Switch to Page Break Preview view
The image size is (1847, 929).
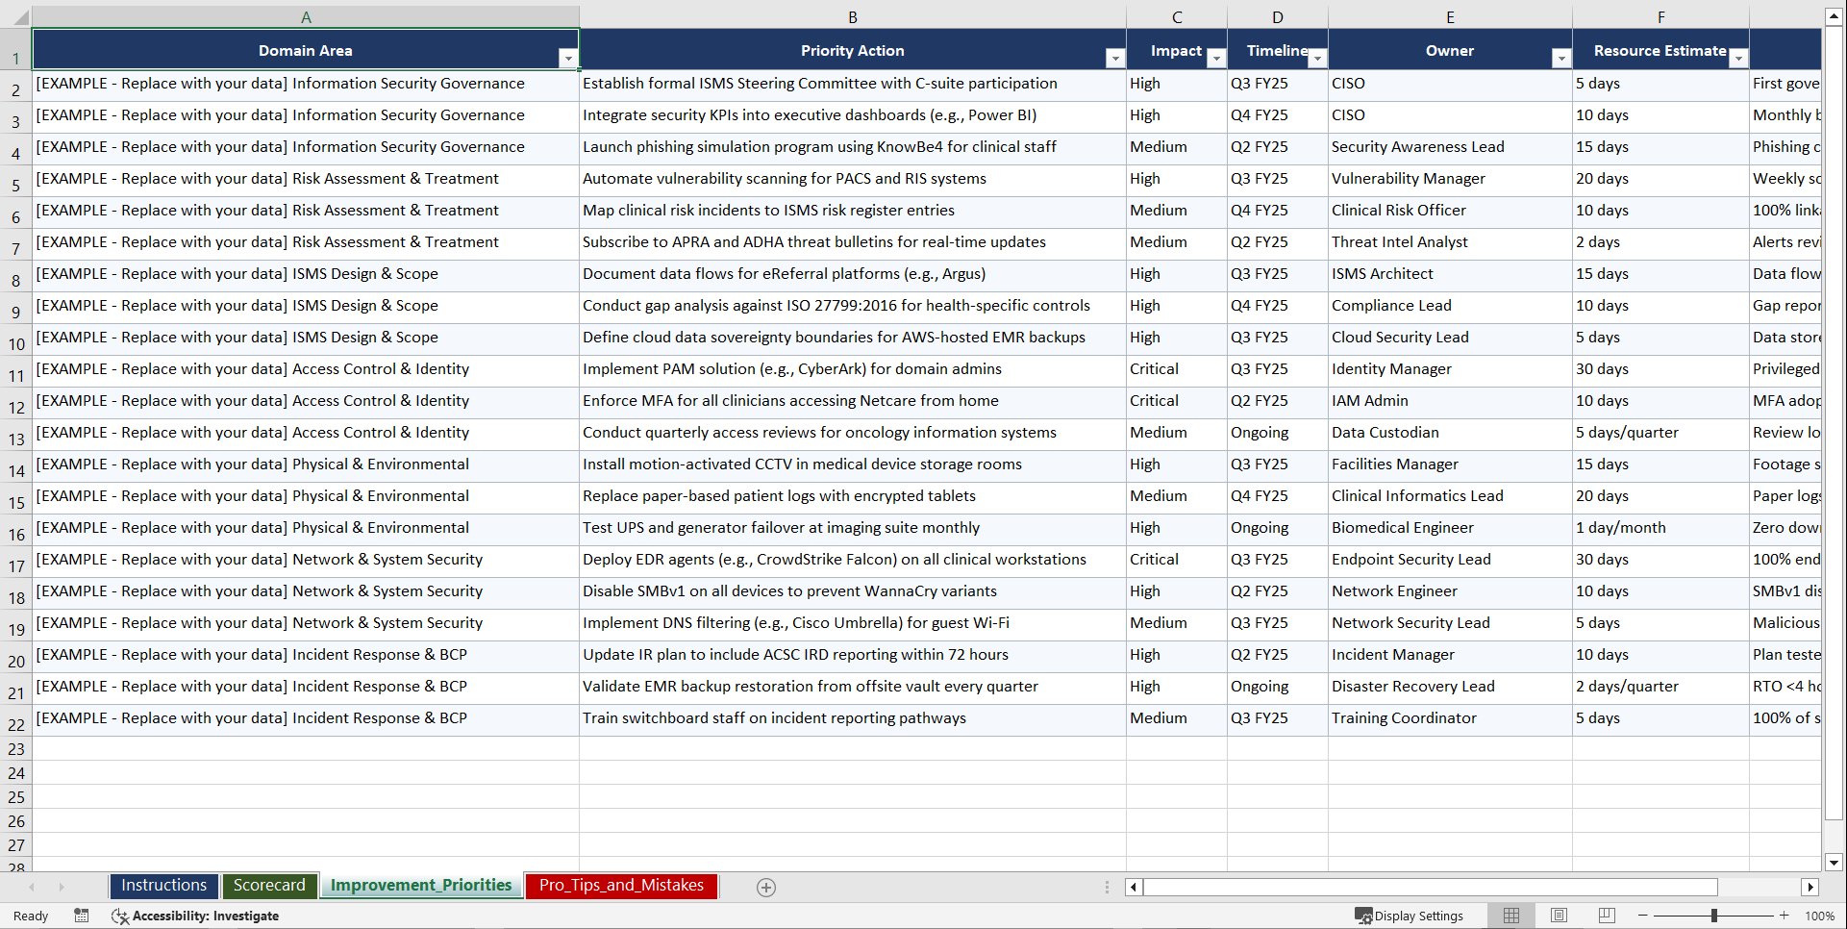coord(1607,916)
